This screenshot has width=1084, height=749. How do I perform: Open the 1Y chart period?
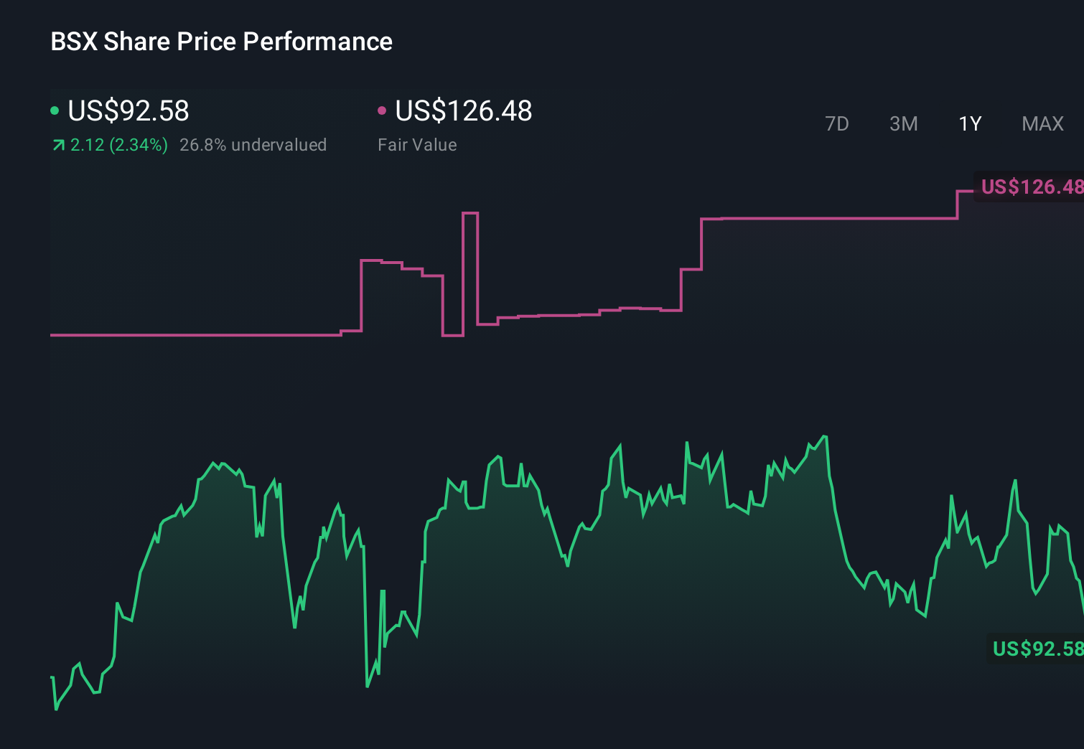[969, 123]
